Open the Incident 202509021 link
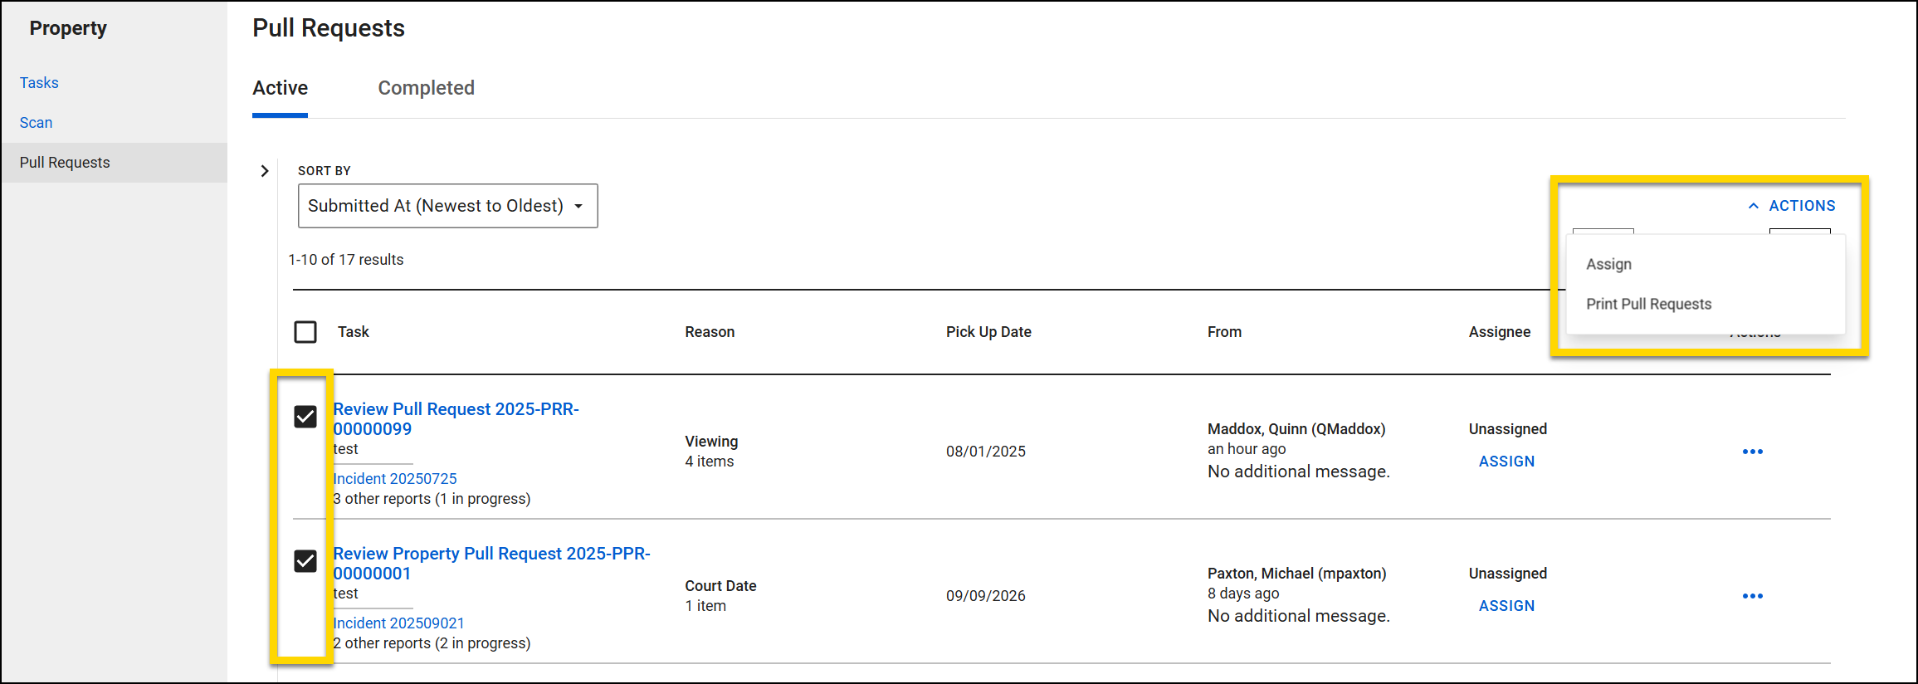 (x=398, y=623)
